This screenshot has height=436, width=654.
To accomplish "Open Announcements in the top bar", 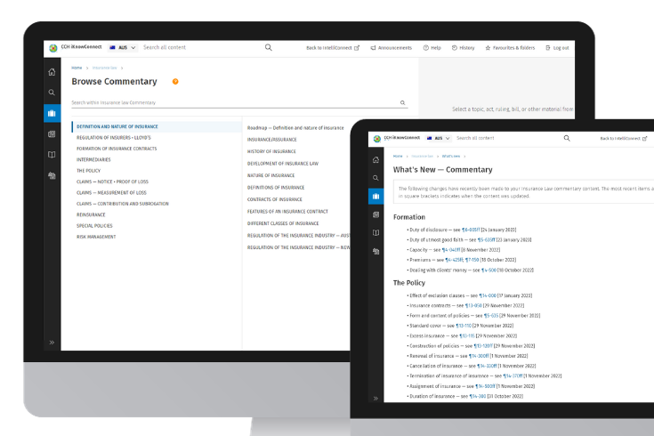I will [x=390, y=48].
